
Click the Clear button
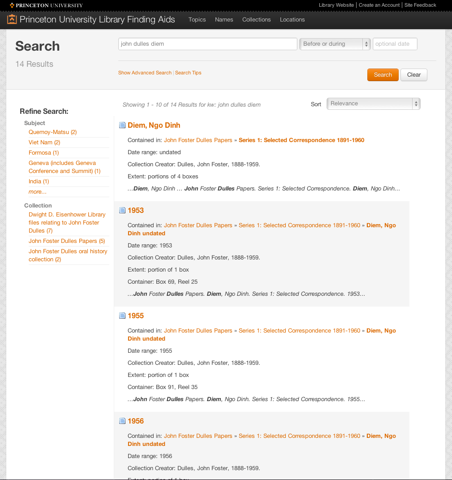click(x=414, y=75)
